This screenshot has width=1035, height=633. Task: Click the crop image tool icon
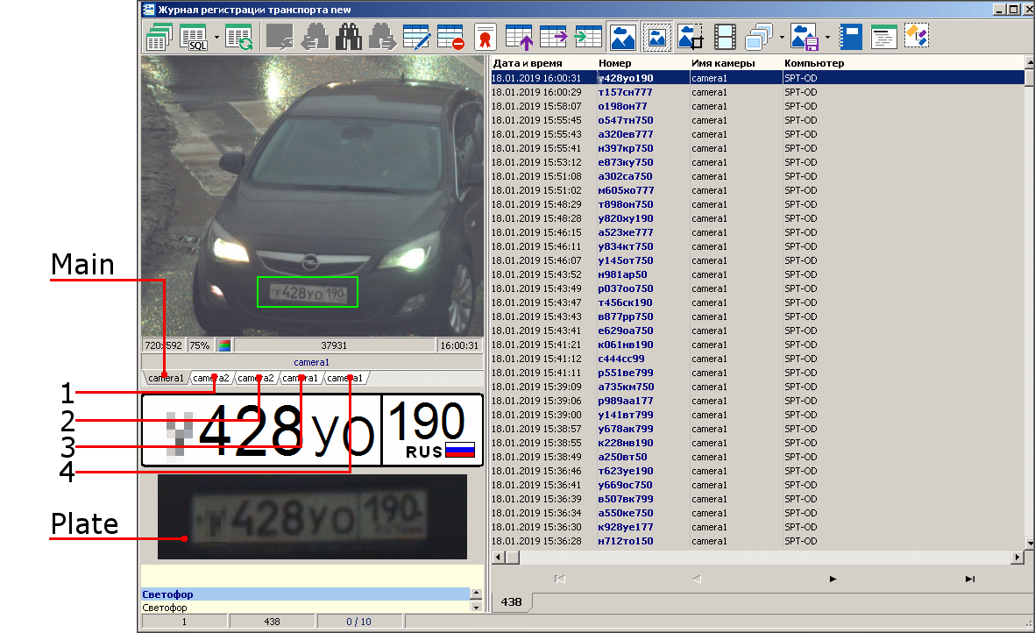point(691,37)
